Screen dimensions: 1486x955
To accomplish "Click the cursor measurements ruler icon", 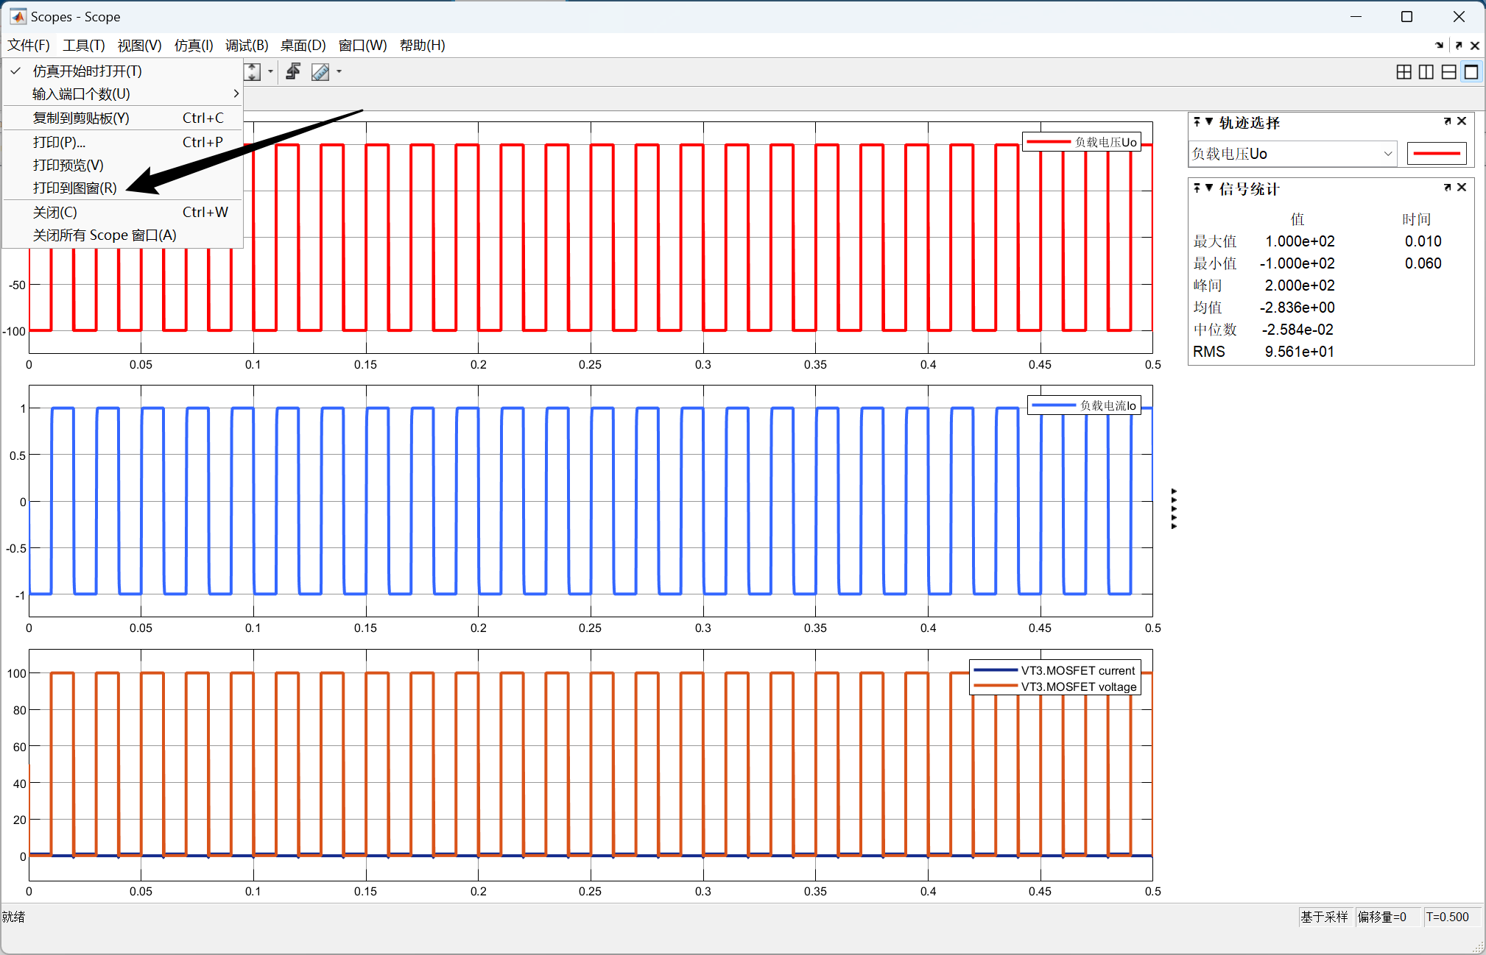I will 320,71.
